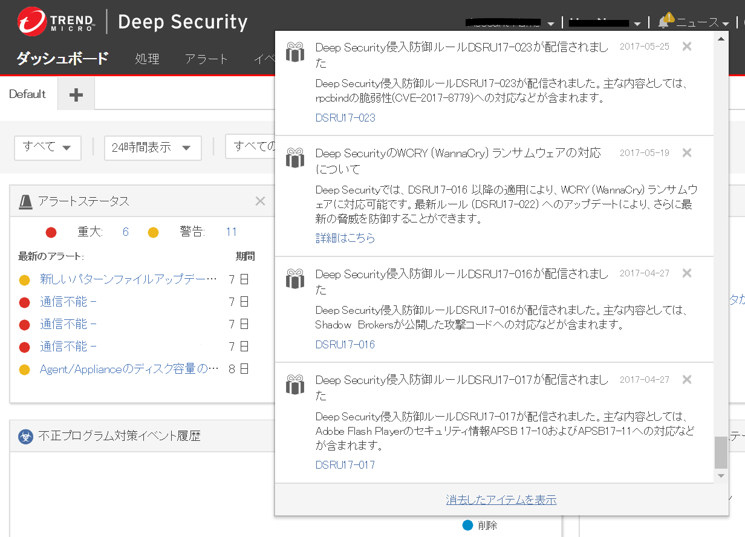The image size is (745, 537).
Task: Open the 処理 menu
Action: [x=147, y=59]
